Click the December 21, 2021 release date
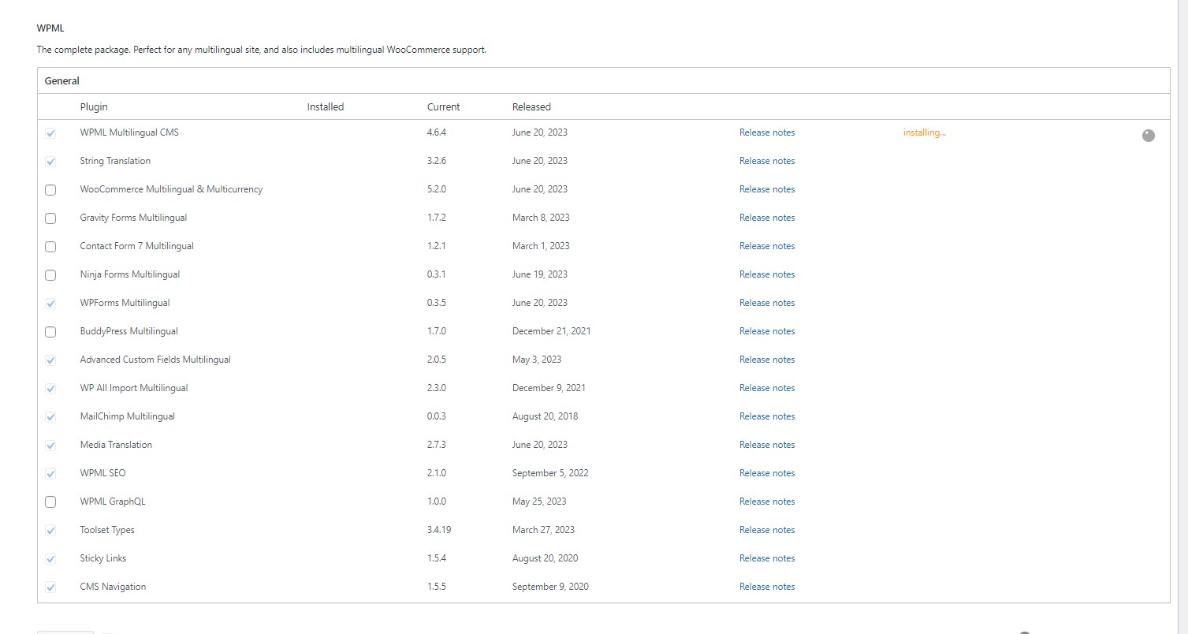1188x634 pixels. (x=552, y=331)
